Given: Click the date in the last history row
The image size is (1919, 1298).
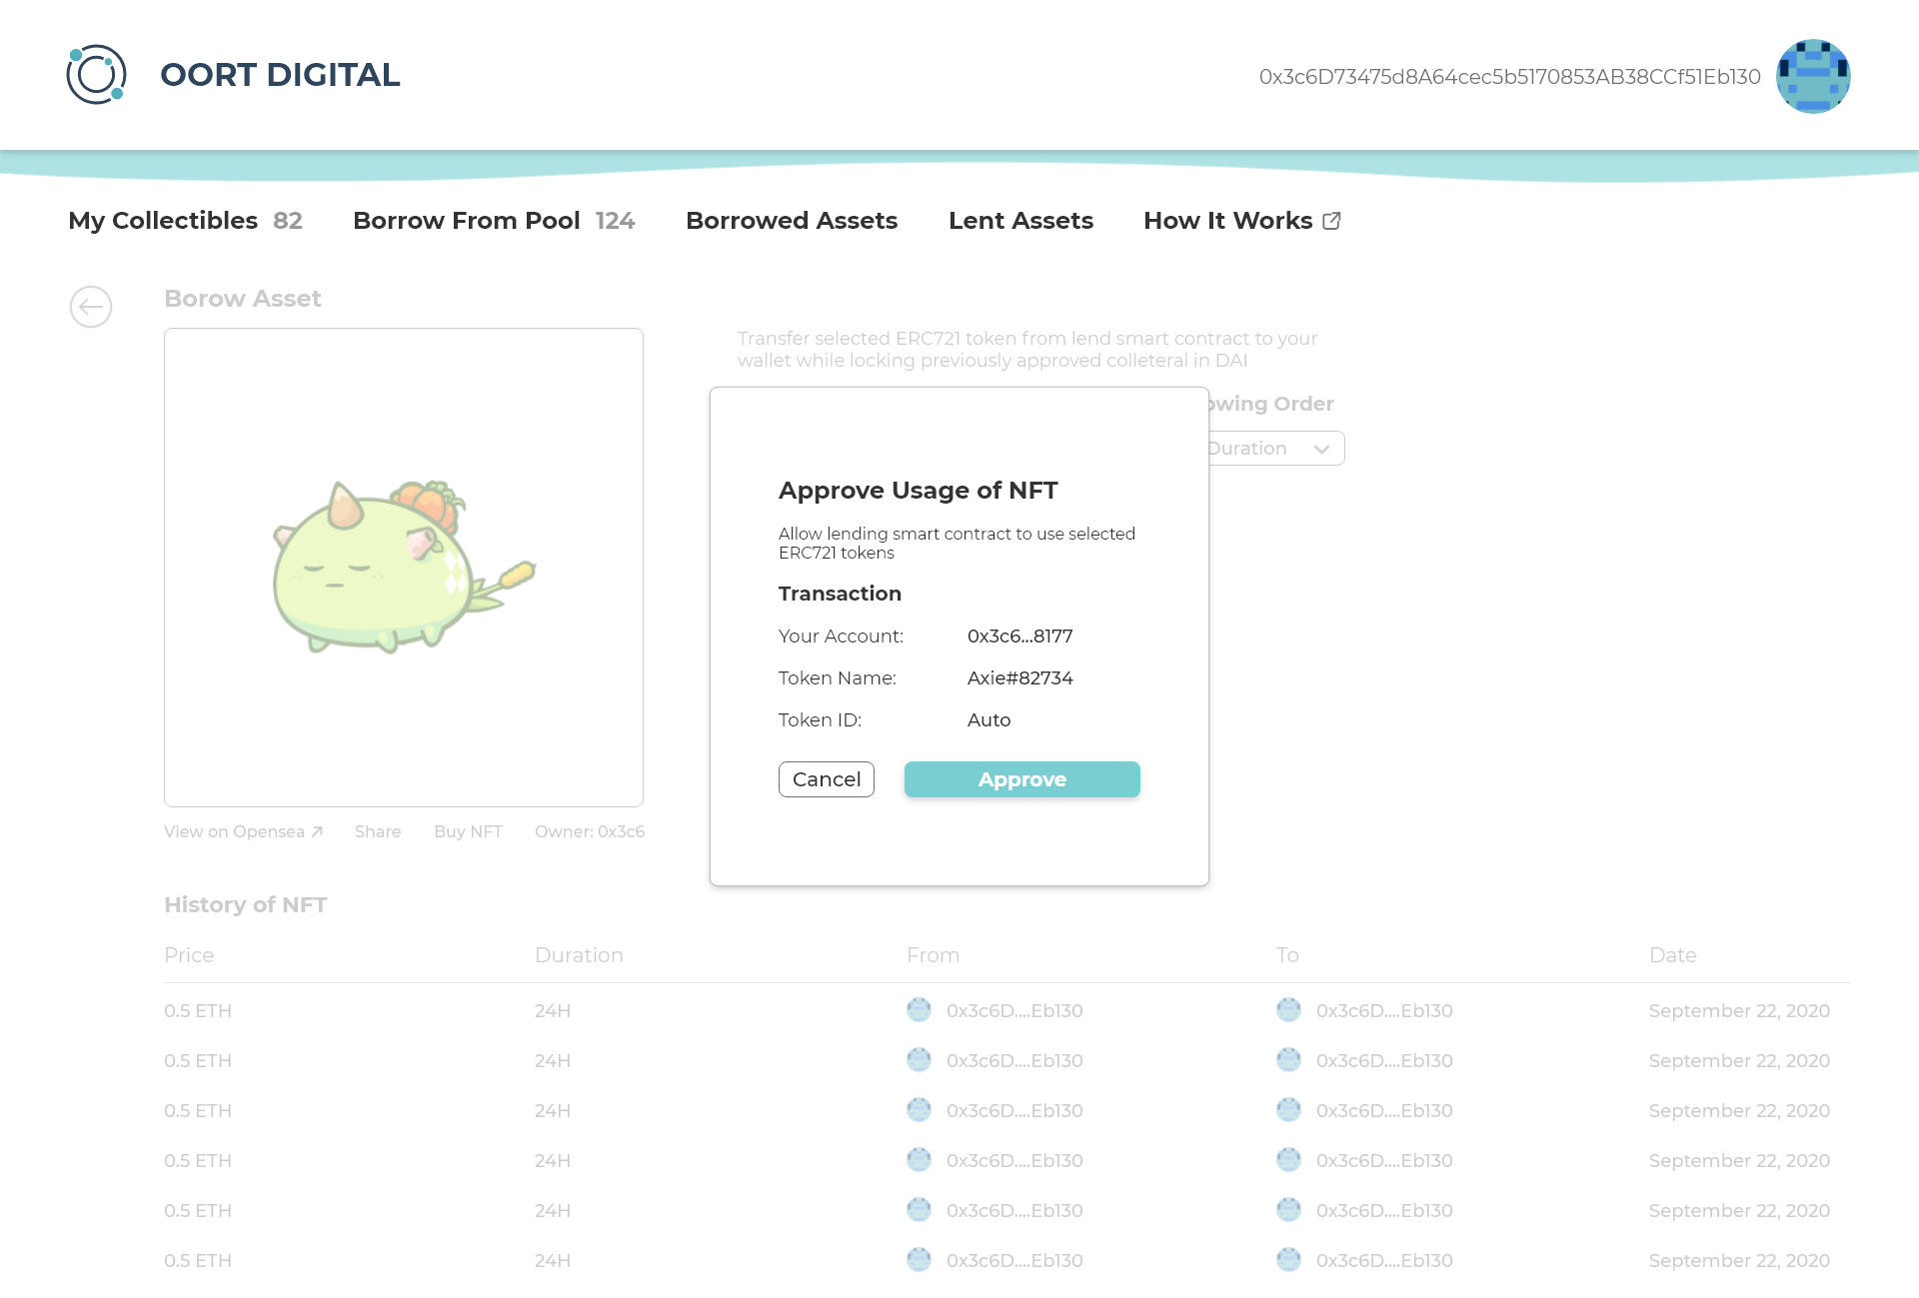Looking at the screenshot, I should [x=1739, y=1261].
